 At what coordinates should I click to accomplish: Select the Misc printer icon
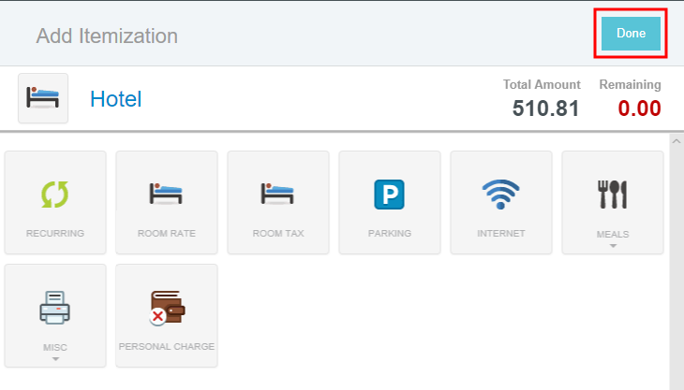[55, 307]
